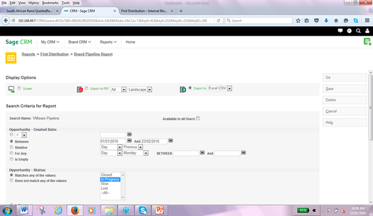Click the First Distribution breadcrumb link
Viewport: 373px width, 216px height.
point(54,54)
